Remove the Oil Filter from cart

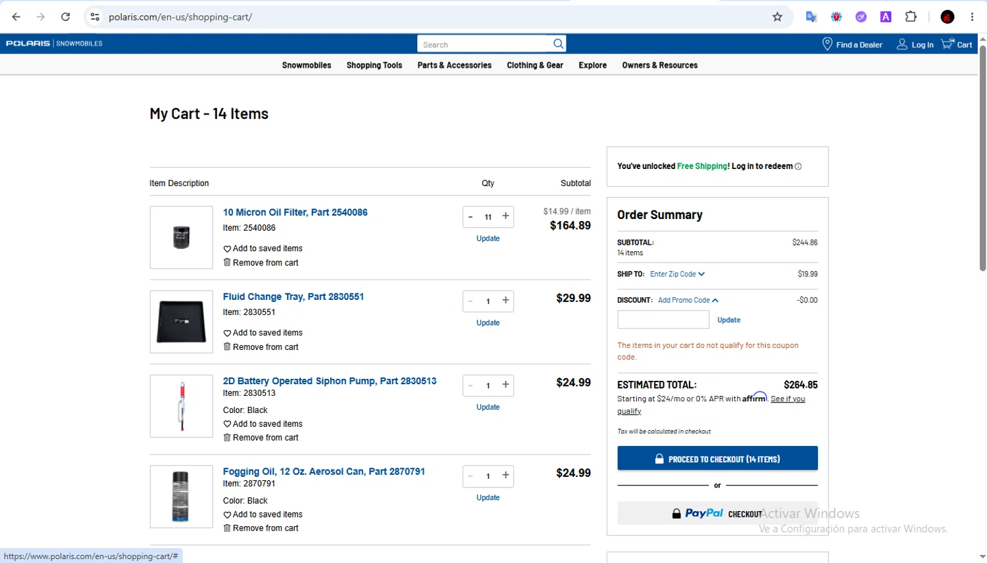click(x=261, y=262)
